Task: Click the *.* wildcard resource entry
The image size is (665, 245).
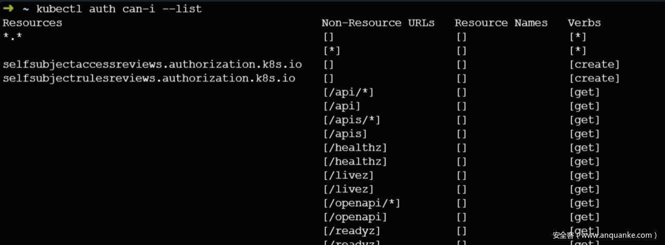Action: [12, 37]
